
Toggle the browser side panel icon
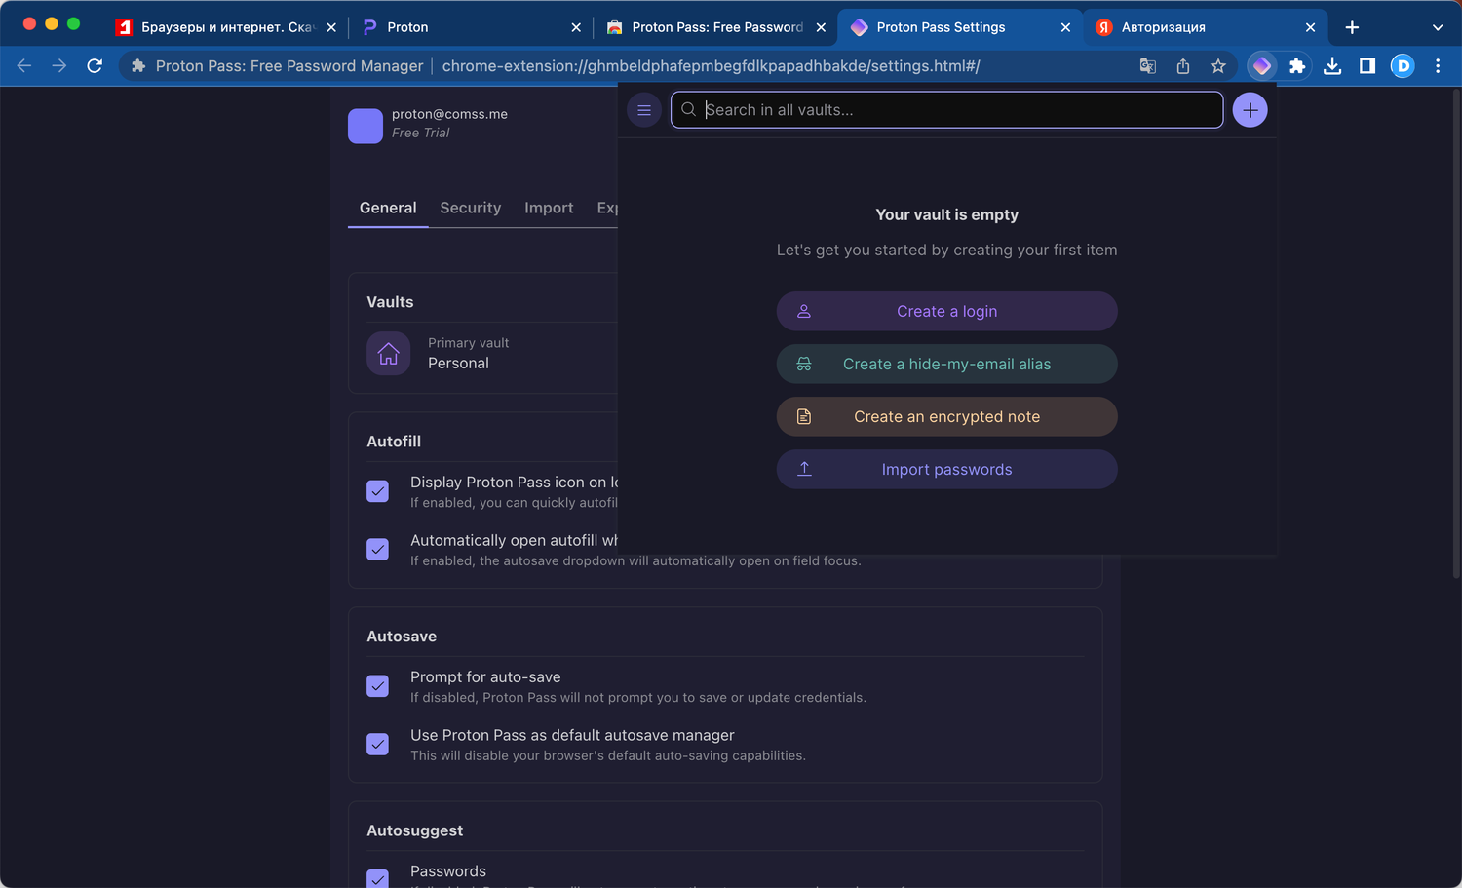point(1367,66)
